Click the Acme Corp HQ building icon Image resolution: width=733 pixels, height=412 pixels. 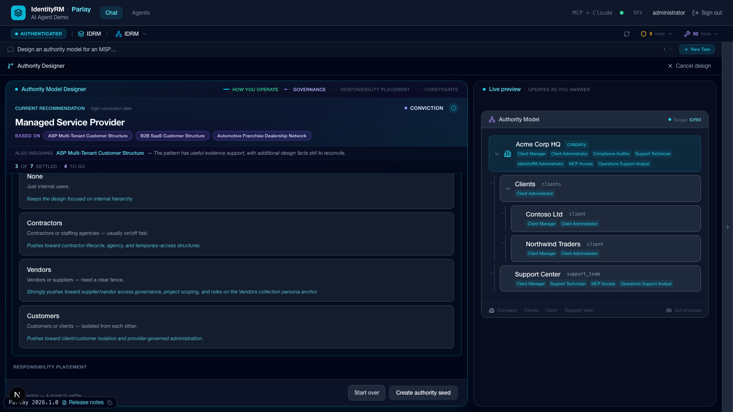pyautogui.click(x=508, y=154)
